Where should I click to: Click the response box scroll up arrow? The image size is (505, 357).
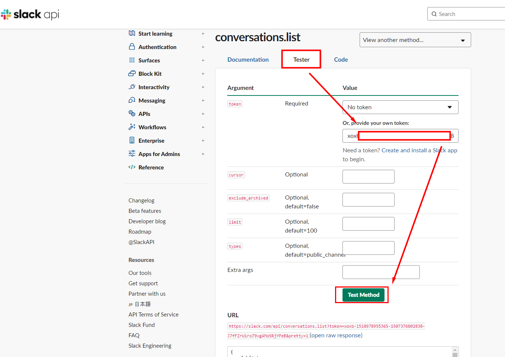click(455, 350)
